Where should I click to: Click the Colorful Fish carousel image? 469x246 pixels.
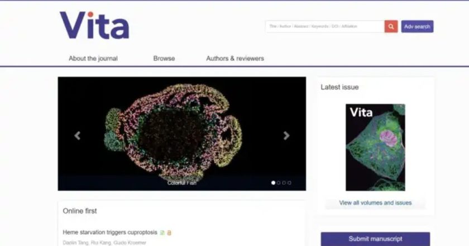(182, 134)
